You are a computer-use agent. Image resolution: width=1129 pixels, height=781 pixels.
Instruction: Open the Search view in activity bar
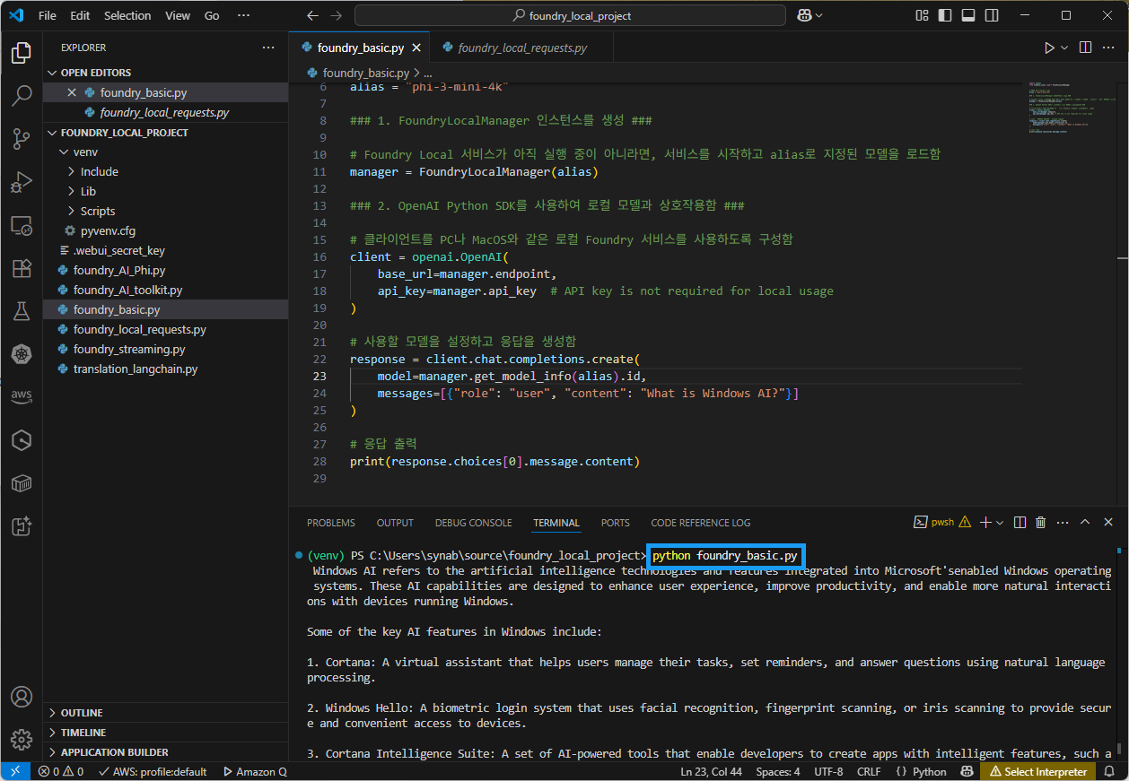[x=22, y=95]
